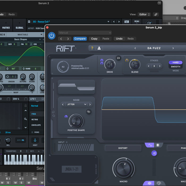Viewport: 186px width, 186px height.
Task: Open the OSC B WAVETABLE type dropdown
Action: 25,35
